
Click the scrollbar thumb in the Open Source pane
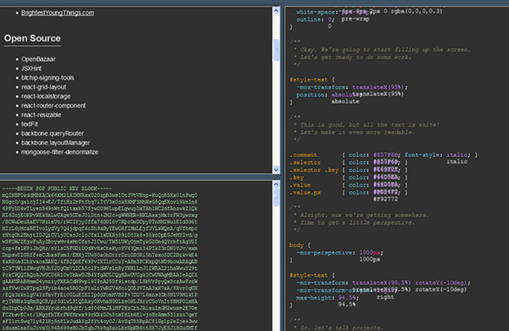coord(276,50)
